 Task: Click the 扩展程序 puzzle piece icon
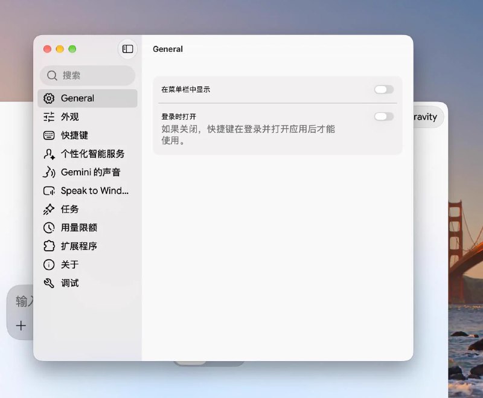(x=49, y=246)
